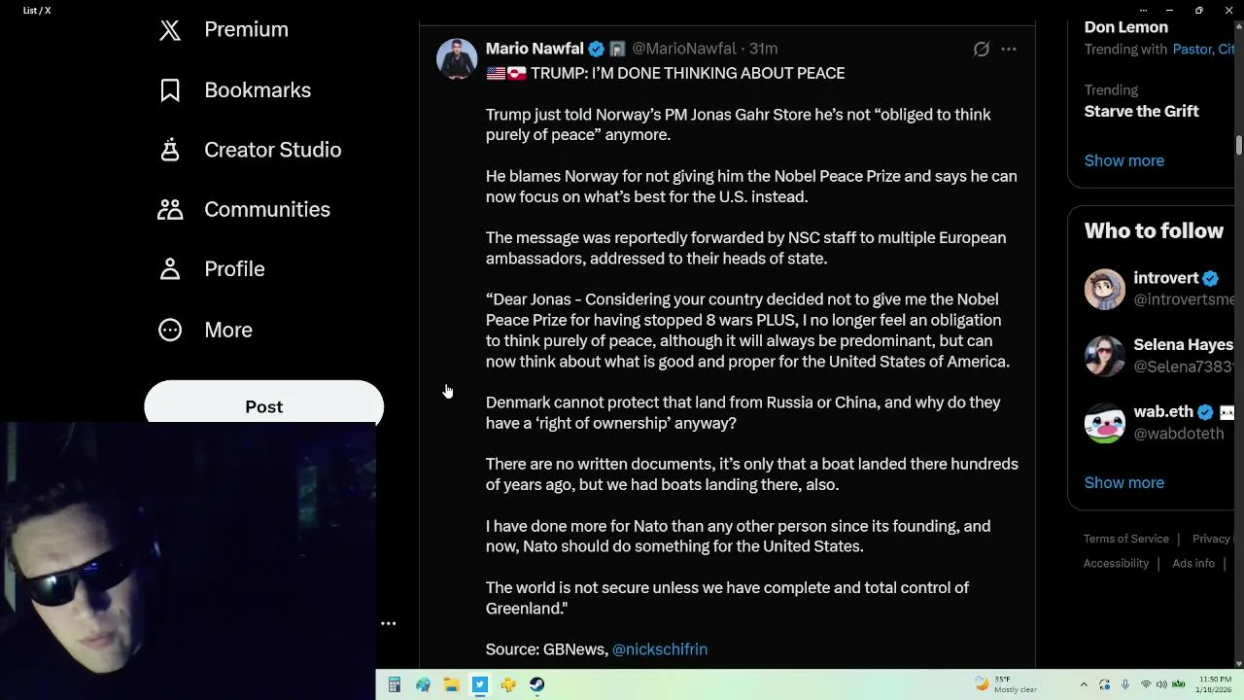Click the volume speaker tray icon

point(1161,684)
